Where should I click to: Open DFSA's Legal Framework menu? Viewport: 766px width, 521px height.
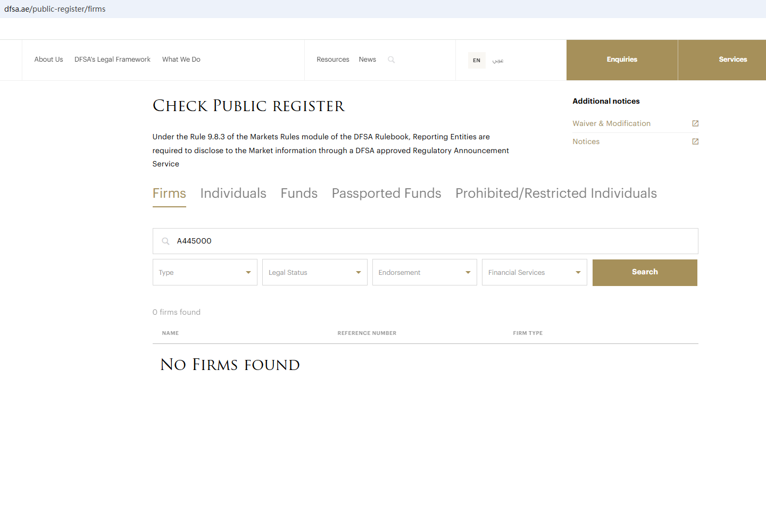112,60
